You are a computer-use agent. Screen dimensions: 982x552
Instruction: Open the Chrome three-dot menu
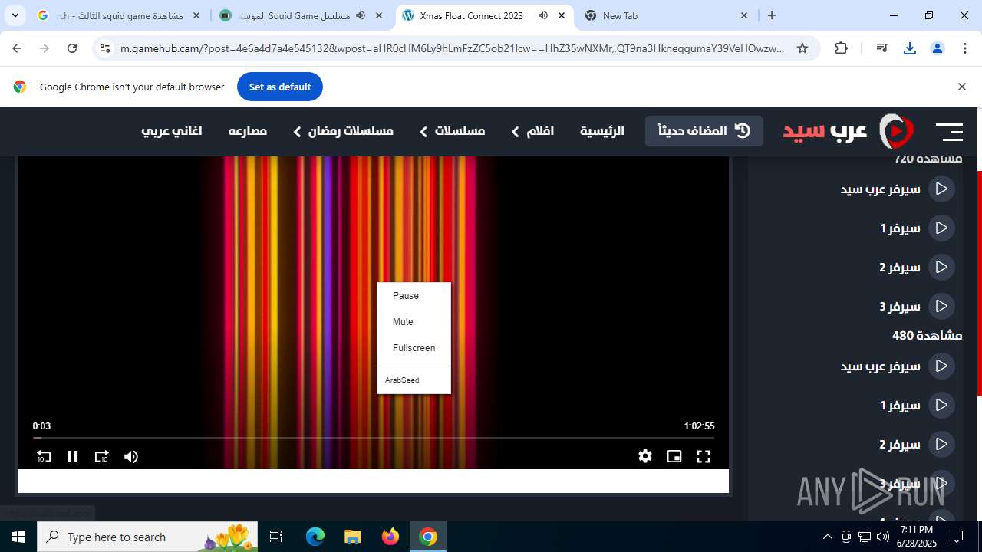point(964,48)
